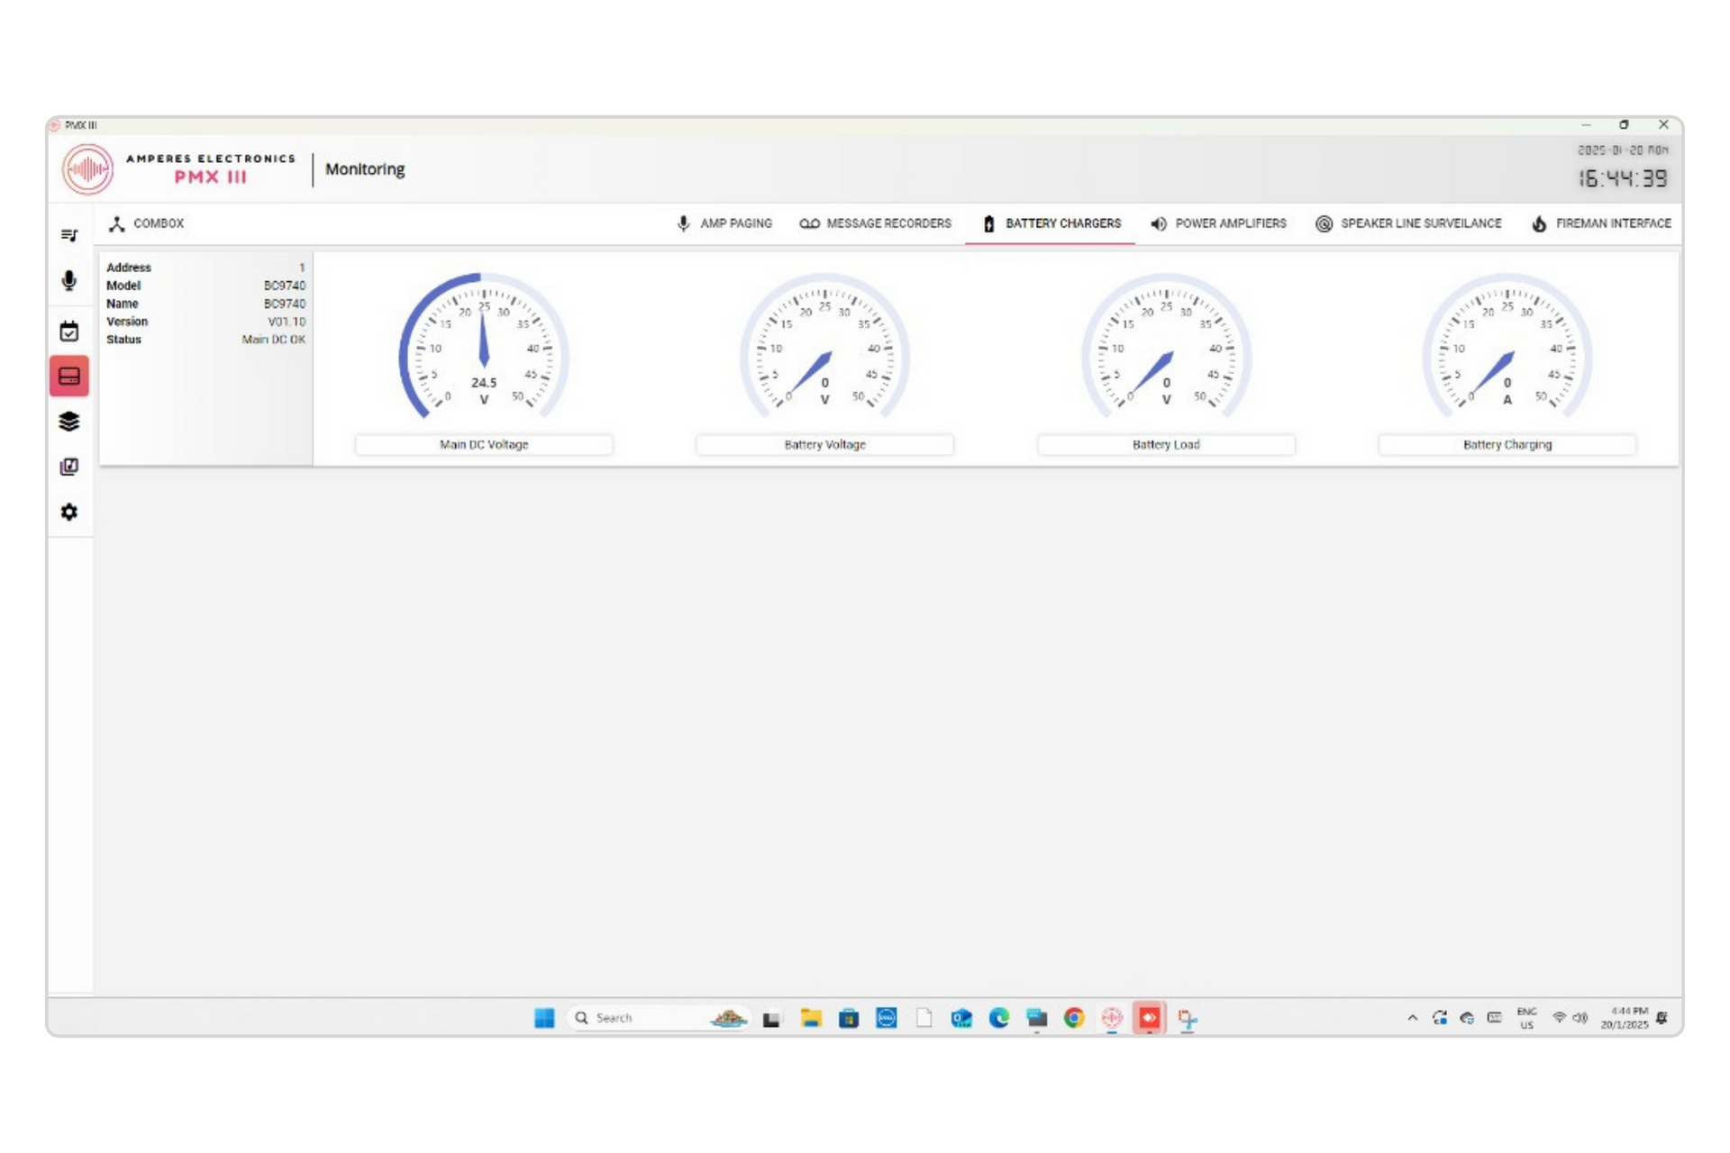Open the Dell app in the taskbar

click(887, 1018)
